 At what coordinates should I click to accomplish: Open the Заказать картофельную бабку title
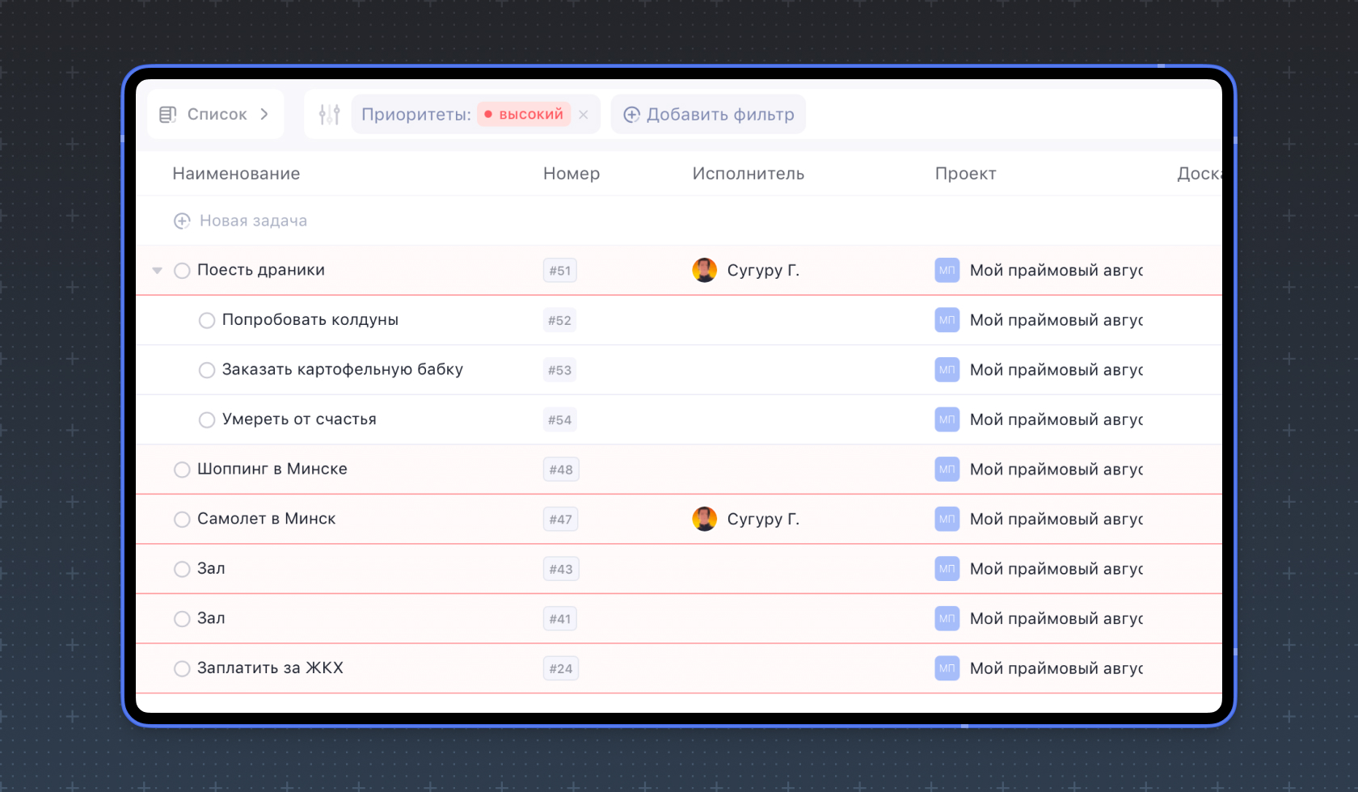point(343,369)
